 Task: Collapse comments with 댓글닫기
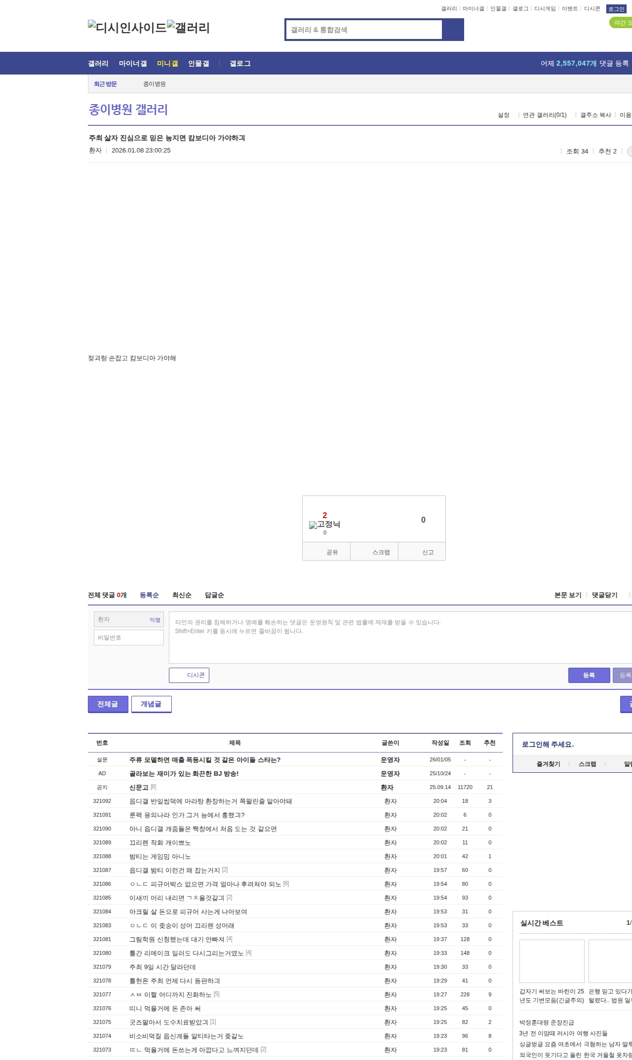(x=605, y=595)
